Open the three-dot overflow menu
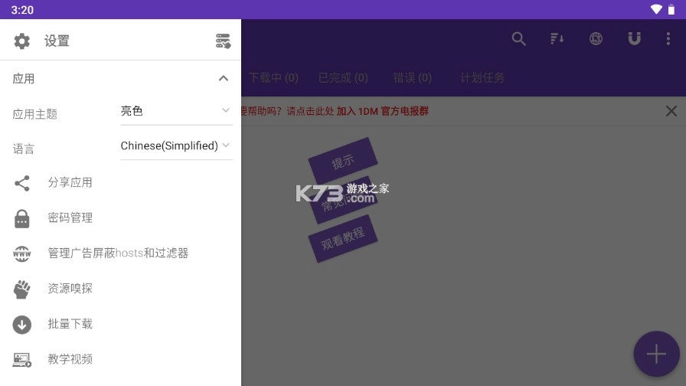The width and height of the screenshot is (686, 386). (x=668, y=39)
